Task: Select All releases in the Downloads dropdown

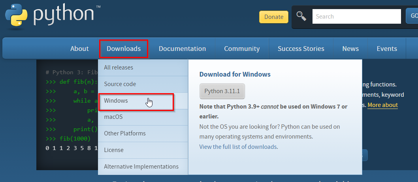Action: tap(143, 68)
